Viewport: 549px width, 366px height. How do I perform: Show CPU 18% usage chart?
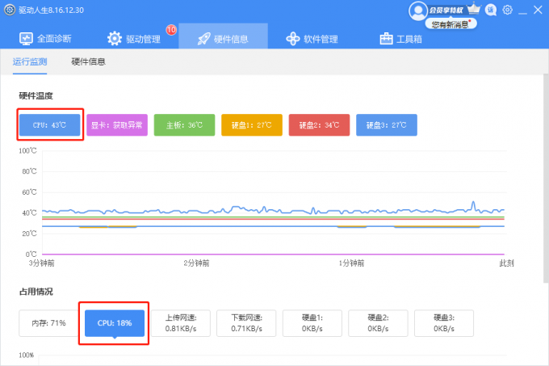[x=115, y=323]
